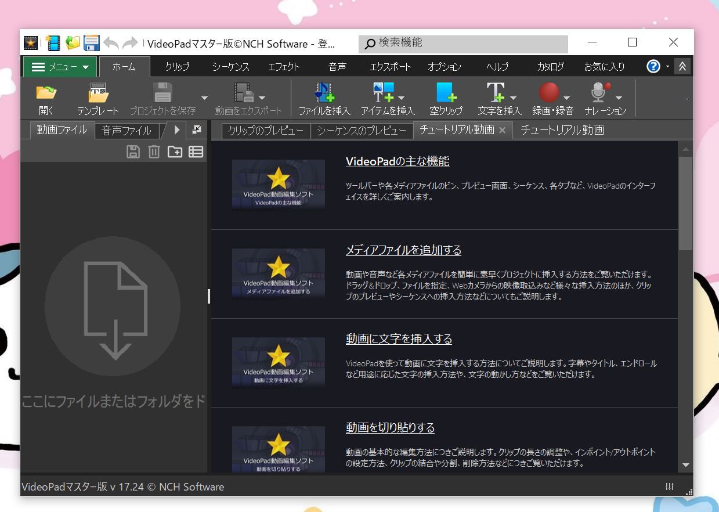
Task: Click save floppy icon in title bar
Action: coord(92,43)
